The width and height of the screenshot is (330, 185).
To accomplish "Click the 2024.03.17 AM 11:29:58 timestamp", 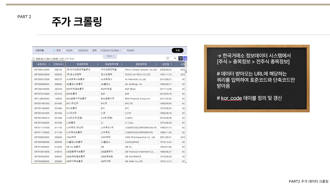I will [47, 59].
